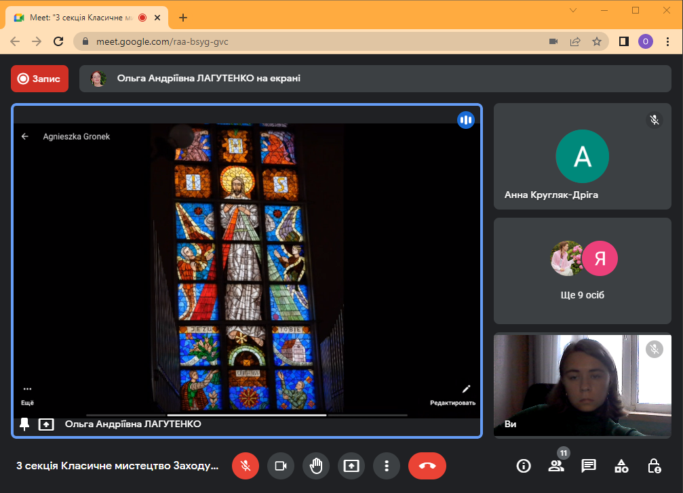Open meeting details info icon
Viewport: 683px width, 493px height.
click(524, 466)
